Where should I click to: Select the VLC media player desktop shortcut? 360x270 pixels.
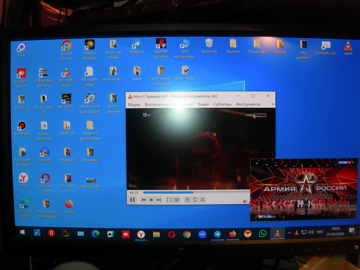(x=66, y=77)
